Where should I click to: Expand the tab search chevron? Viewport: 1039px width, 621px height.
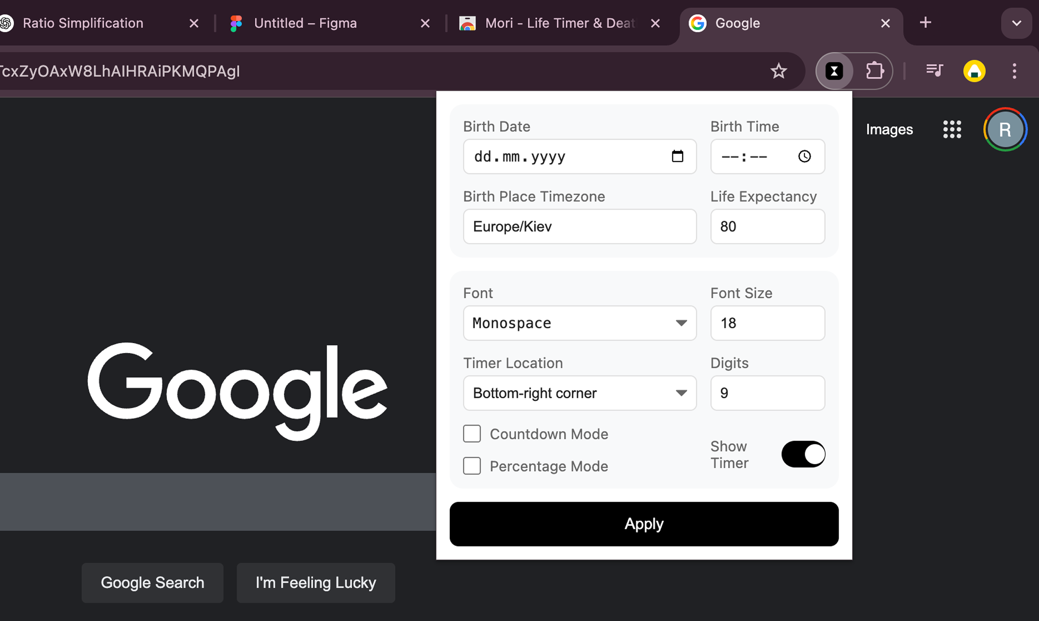click(1017, 23)
